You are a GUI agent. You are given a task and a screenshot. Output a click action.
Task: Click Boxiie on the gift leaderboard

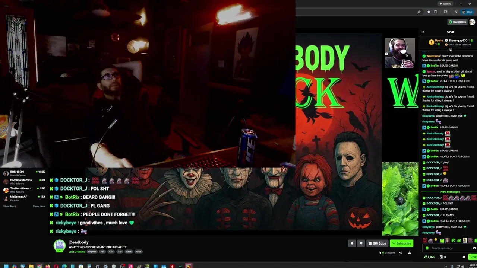pyautogui.click(x=439, y=41)
